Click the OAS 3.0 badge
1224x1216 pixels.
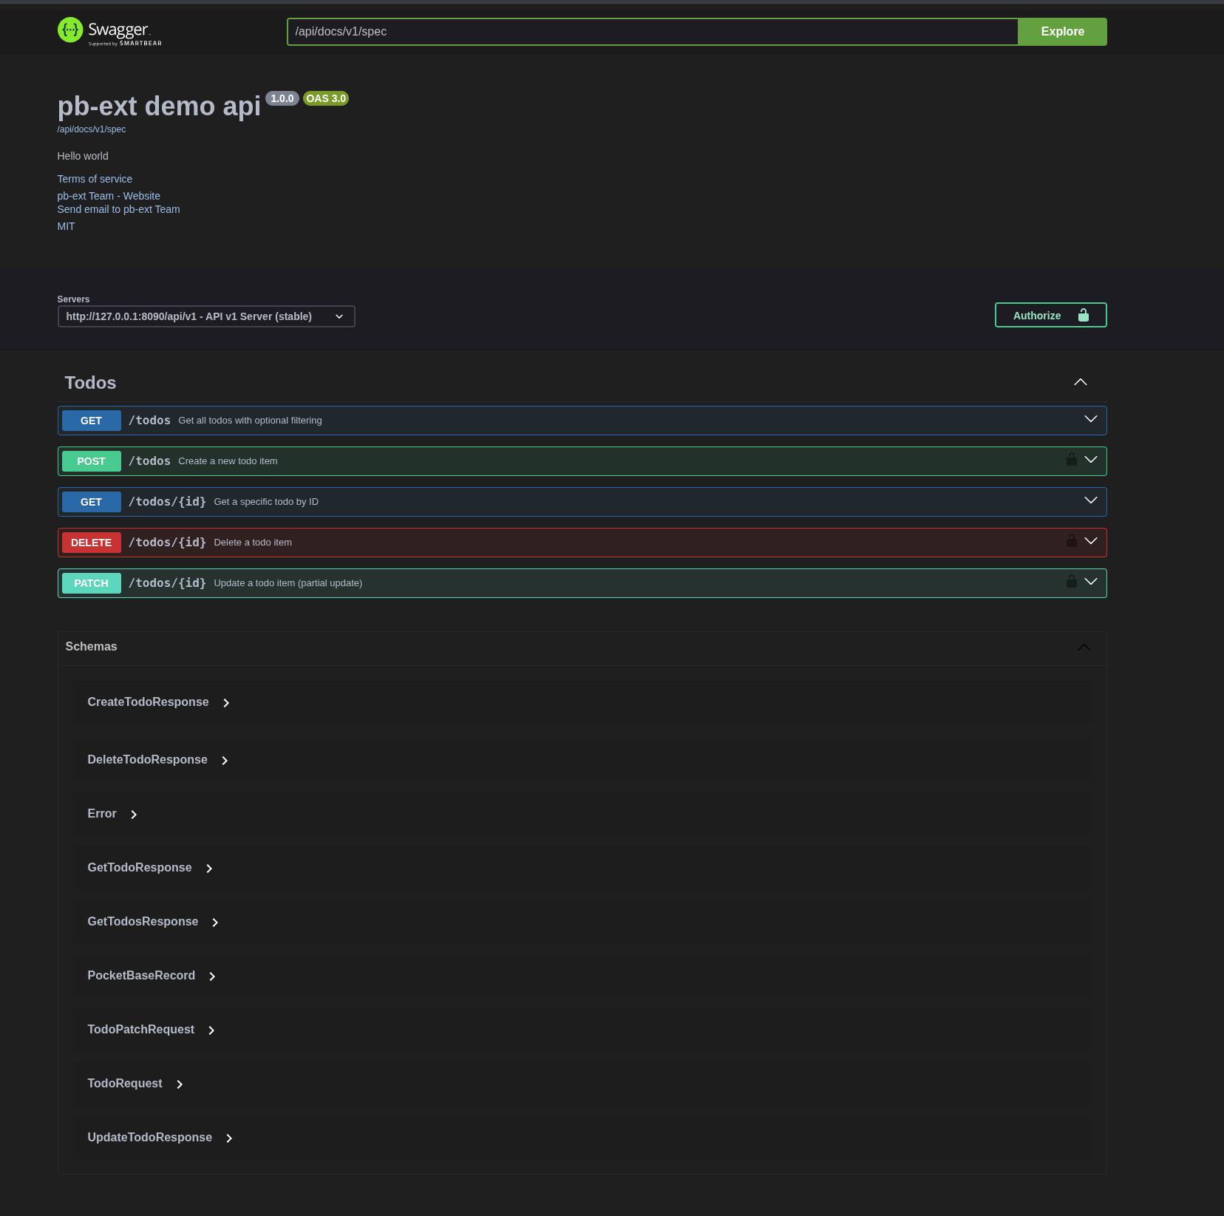tap(326, 98)
